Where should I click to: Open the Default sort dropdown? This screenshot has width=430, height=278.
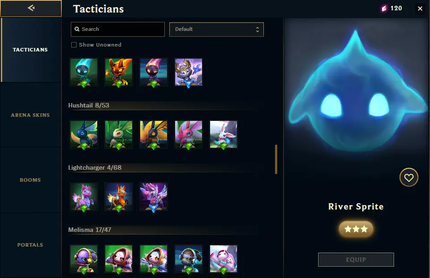tap(216, 30)
